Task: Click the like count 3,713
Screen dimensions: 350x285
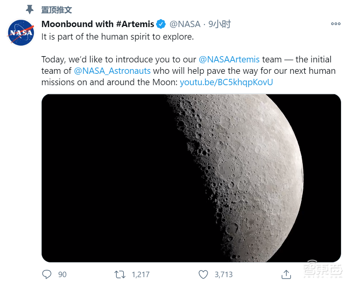Action: pos(223,274)
